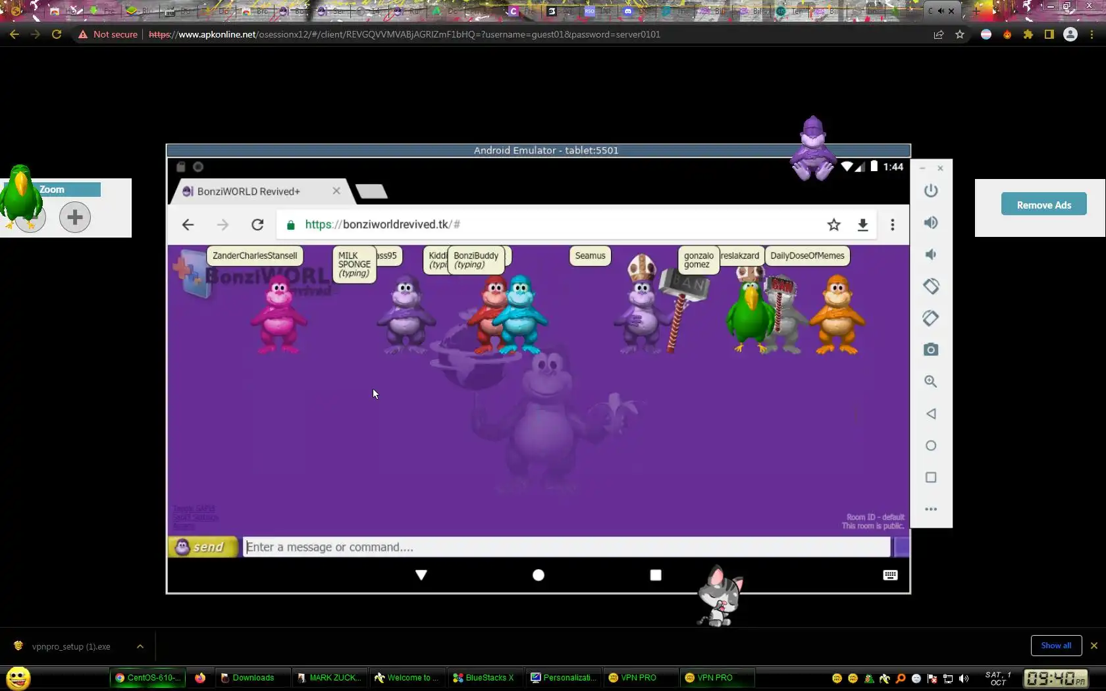Screen dimensions: 1106x691
Task: Open new Chrome tab with plus button
Action: point(976,11)
